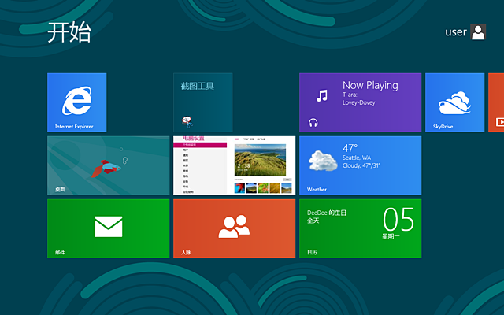Click the music note icon
The height and width of the screenshot is (315, 504).
point(322,95)
